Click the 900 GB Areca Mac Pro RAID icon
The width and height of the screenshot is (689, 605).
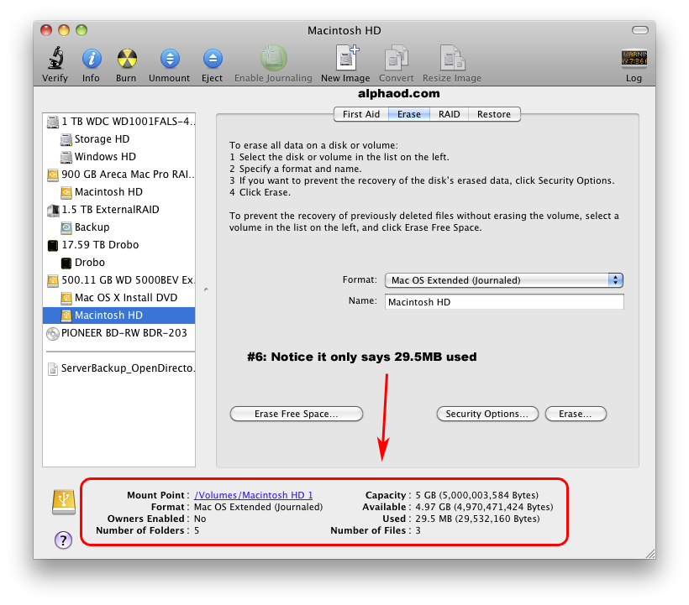pyautogui.click(x=53, y=175)
